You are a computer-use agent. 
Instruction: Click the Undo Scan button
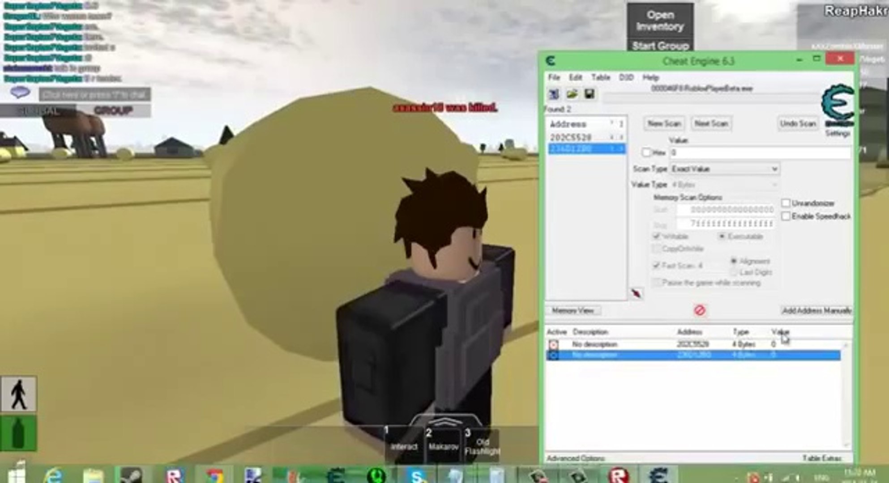(x=796, y=123)
